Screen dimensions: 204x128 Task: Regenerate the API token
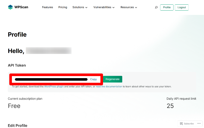click(113, 79)
